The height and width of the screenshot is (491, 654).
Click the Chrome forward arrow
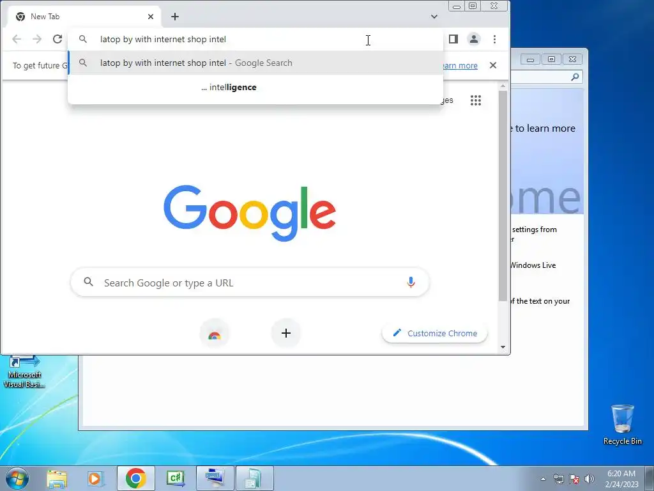pyautogui.click(x=37, y=39)
